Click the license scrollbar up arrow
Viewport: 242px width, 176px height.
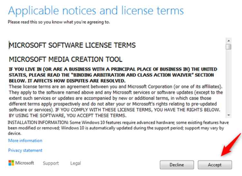point(229,41)
